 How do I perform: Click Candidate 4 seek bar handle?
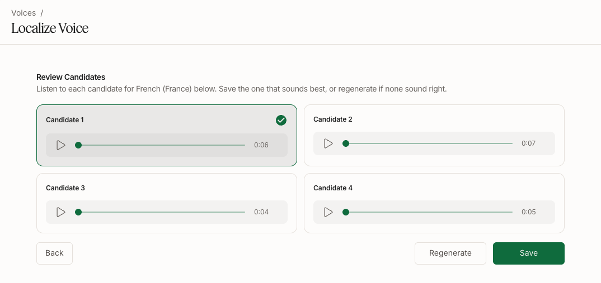click(x=346, y=212)
